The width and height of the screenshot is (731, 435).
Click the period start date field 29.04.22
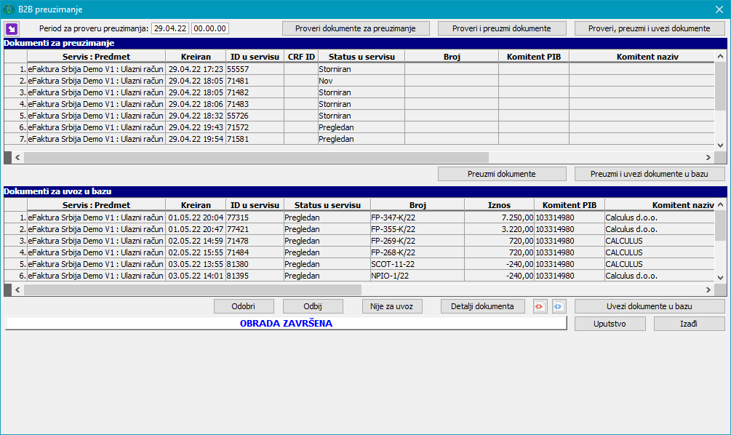[169, 28]
